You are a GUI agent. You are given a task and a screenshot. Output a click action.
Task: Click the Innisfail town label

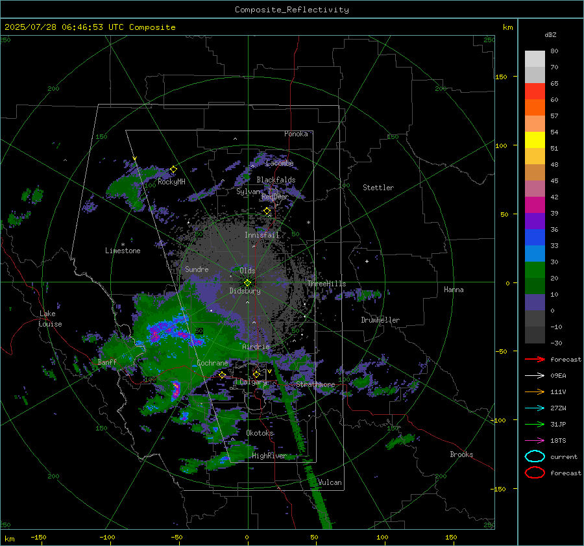pos(262,235)
